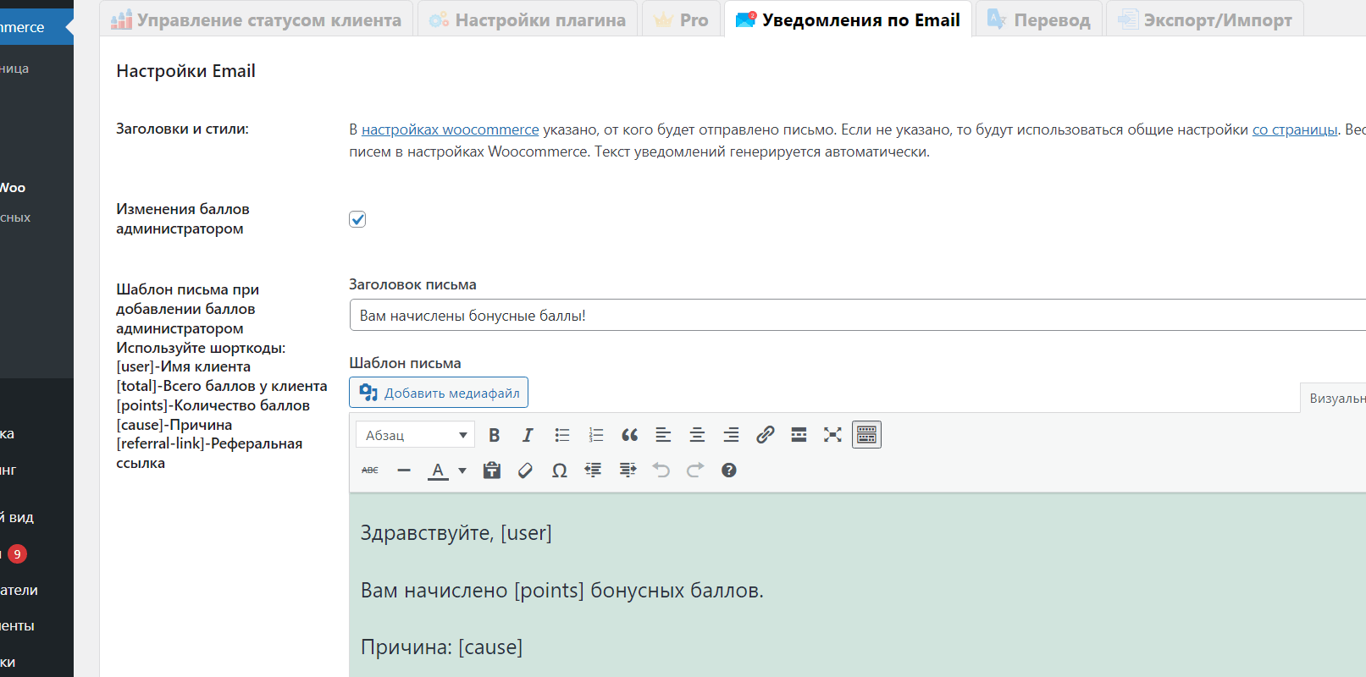Screen dimensions: 1366x677
Task: Click the 'Причина: [cause]' line in editor
Action: point(442,647)
